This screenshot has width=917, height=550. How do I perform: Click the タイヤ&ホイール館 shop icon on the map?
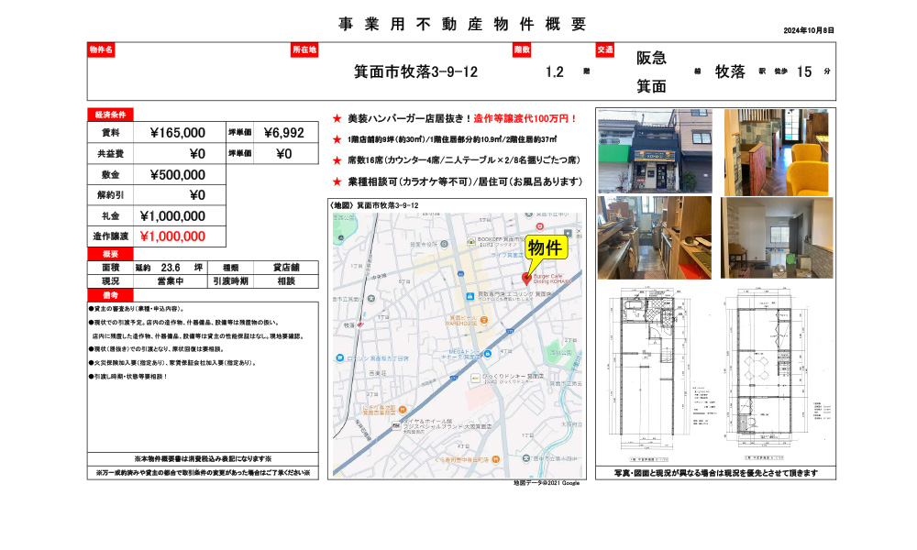[x=395, y=424]
